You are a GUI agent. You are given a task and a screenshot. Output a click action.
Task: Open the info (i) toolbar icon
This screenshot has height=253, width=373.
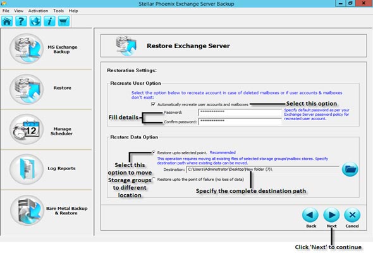click(x=49, y=21)
